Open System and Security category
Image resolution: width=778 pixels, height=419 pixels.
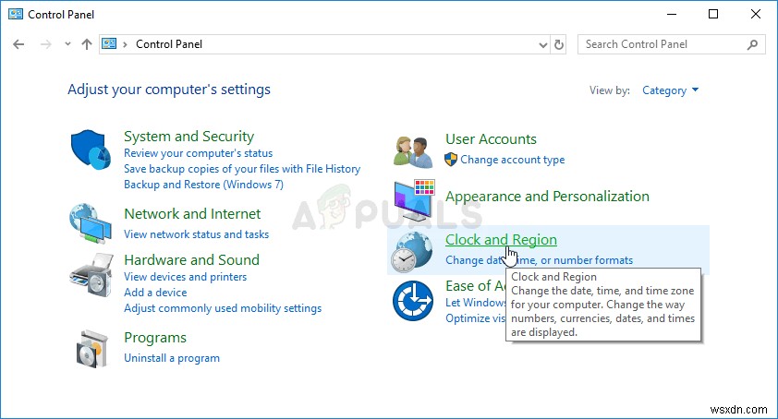(188, 137)
